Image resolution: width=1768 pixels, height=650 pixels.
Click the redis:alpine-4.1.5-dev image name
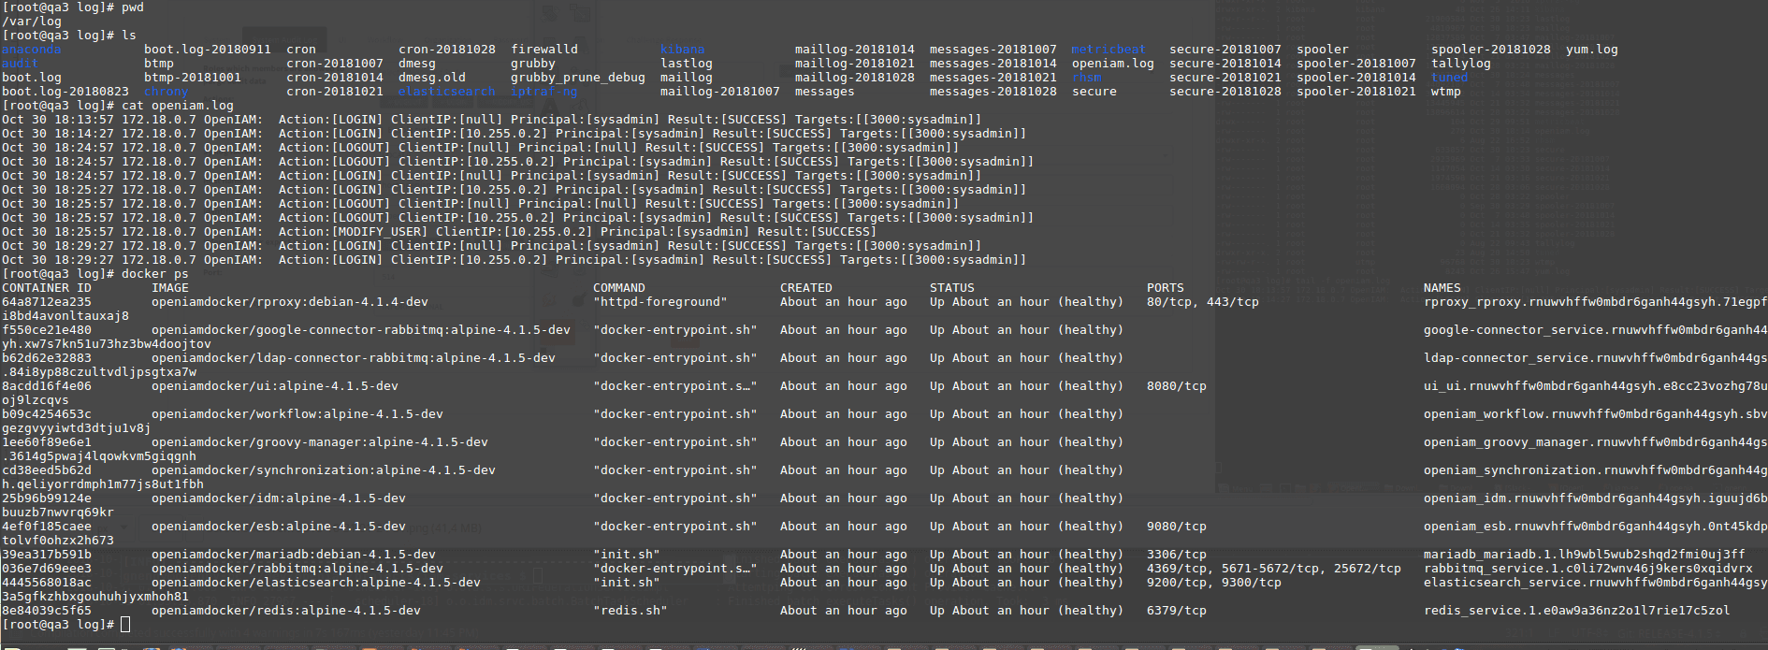(285, 611)
